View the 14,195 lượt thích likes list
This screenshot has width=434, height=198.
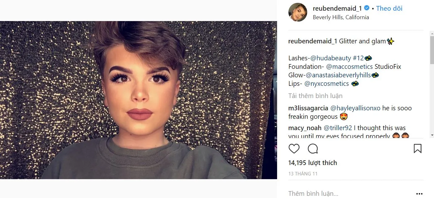313,163
